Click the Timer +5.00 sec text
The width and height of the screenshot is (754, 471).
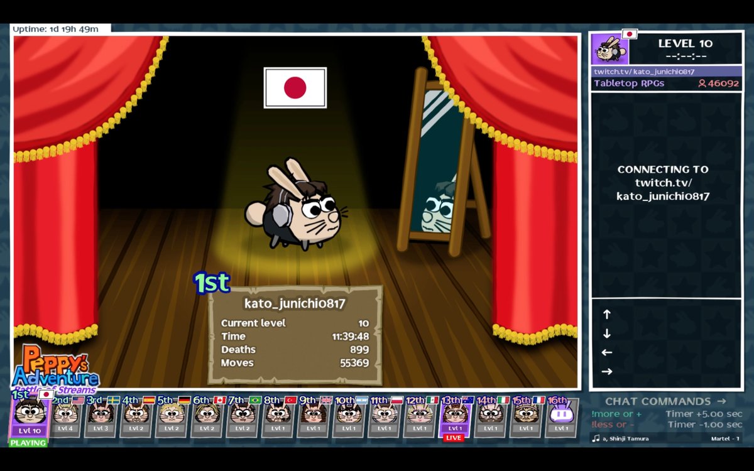(x=704, y=414)
